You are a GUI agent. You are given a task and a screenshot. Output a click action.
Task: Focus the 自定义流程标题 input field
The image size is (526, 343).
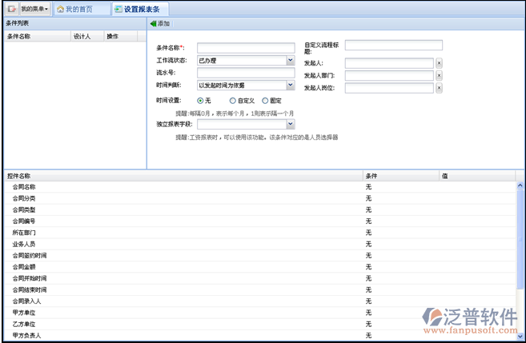click(393, 46)
